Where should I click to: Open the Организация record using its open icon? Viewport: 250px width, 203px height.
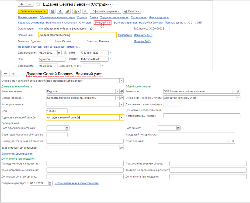[x=91, y=29]
